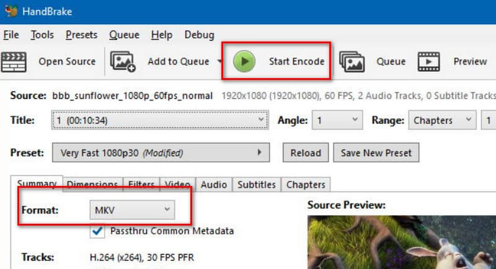Open the Format MKV dropdown
Image resolution: width=496 pixels, height=269 pixels.
131,210
